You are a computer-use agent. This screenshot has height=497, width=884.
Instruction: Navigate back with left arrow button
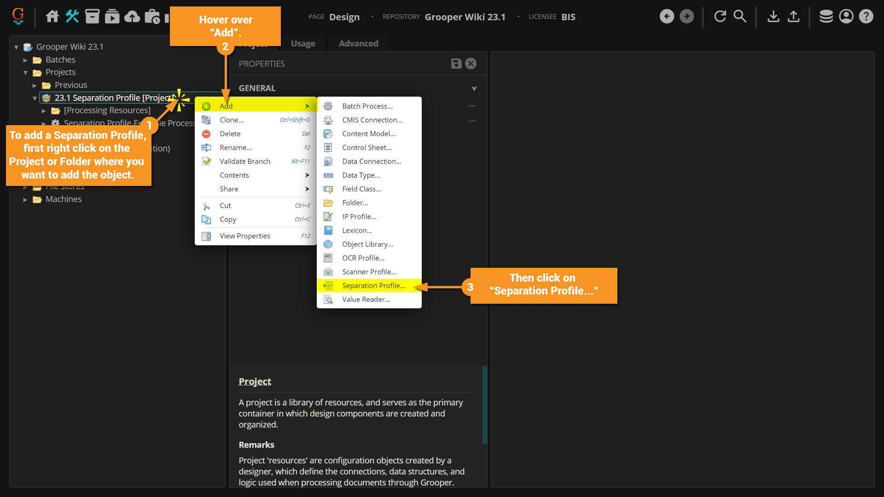(667, 17)
